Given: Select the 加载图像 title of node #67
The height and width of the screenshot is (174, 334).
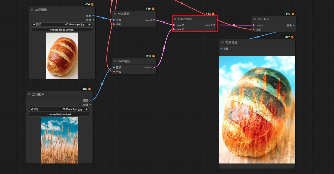Looking at the screenshot, I should [x=38, y=94].
